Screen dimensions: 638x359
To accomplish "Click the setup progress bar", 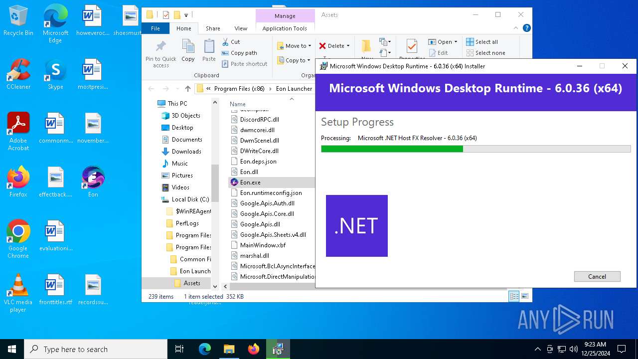I will pyautogui.click(x=476, y=149).
